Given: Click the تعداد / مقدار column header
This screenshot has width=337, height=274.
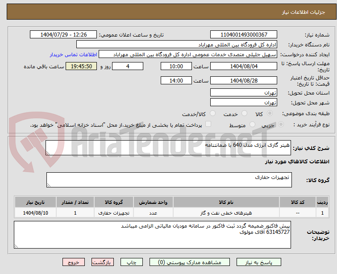Looking at the screenshot, I should coord(75,202).
